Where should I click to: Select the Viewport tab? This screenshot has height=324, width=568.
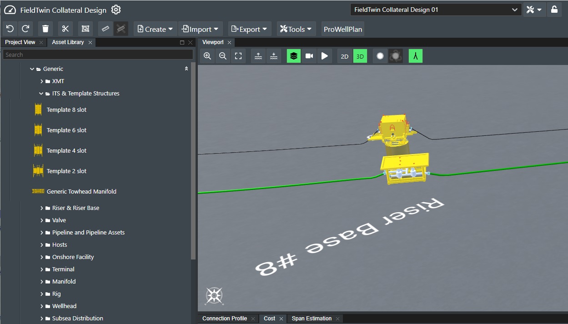coord(213,42)
